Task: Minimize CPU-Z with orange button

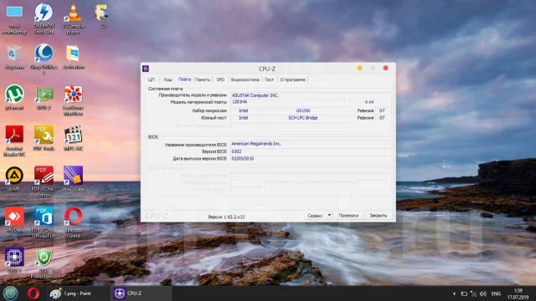Action: tap(359, 68)
